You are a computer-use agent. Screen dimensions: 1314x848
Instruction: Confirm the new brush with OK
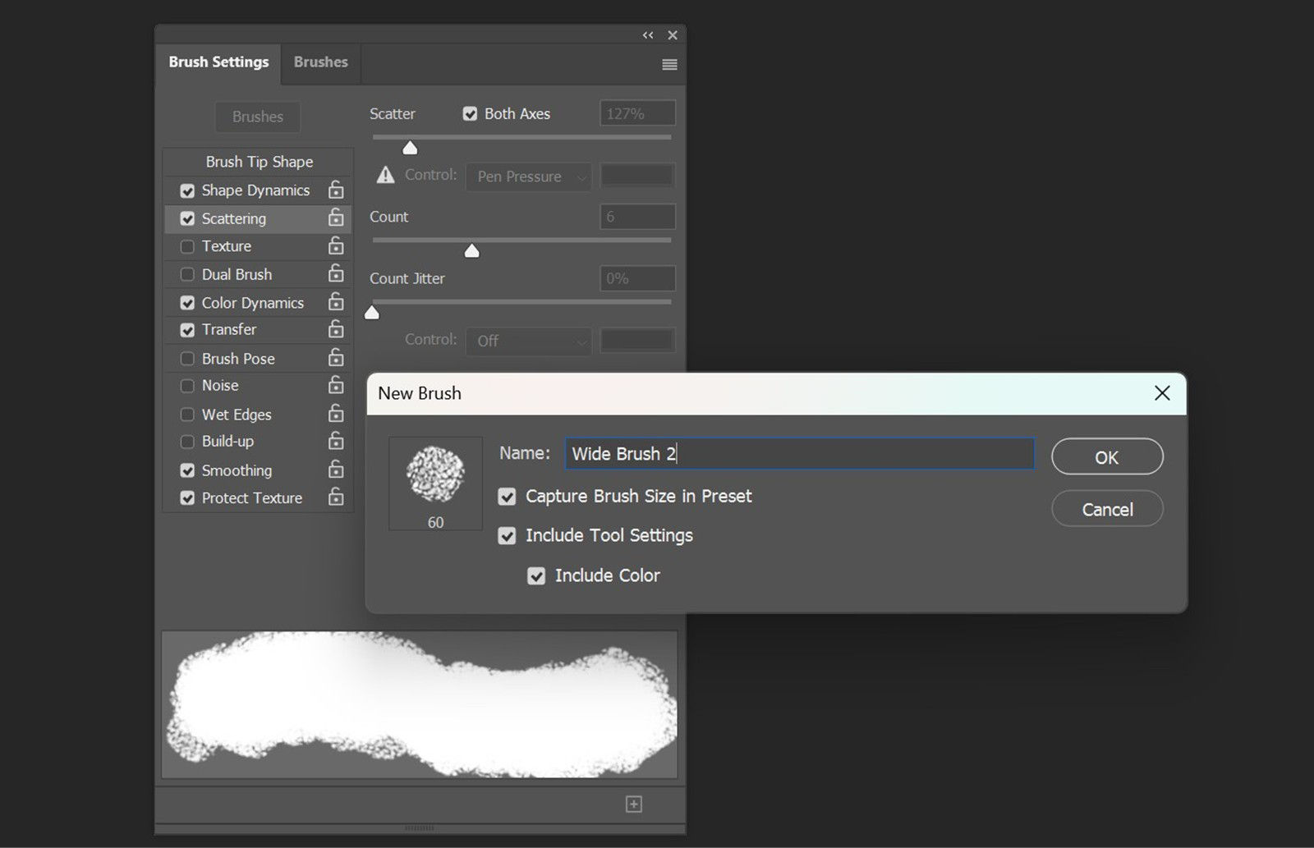pyautogui.click(x=1106, y=457)
